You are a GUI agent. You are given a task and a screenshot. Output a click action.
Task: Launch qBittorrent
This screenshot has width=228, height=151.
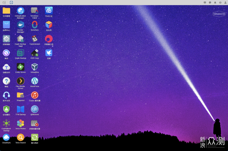click(35, 109)
